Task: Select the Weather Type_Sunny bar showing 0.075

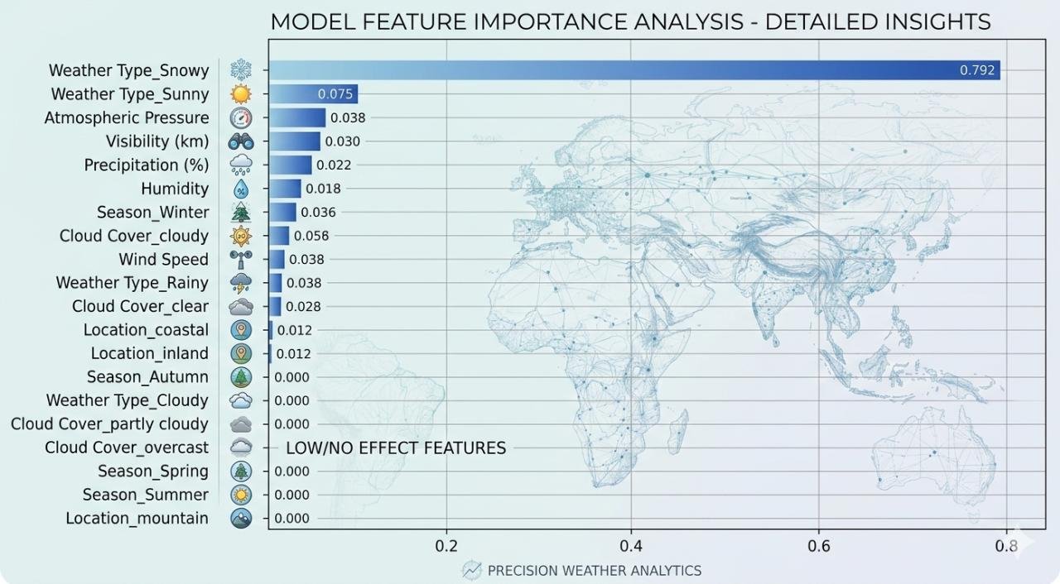Action: coord(312,94)
